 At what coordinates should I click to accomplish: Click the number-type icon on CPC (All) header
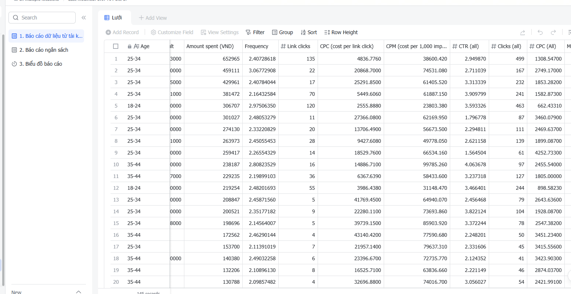(532, 46)
